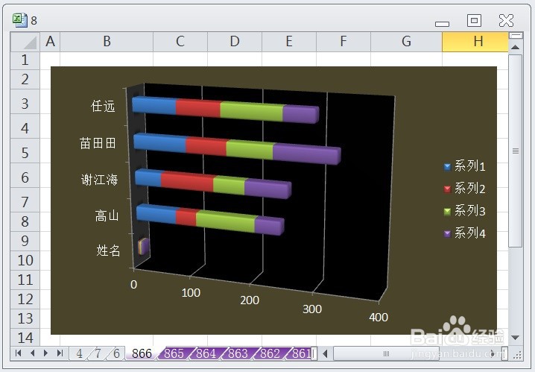
Task: Go to last sheet tab navigation arrow
Action: point(60,353)
